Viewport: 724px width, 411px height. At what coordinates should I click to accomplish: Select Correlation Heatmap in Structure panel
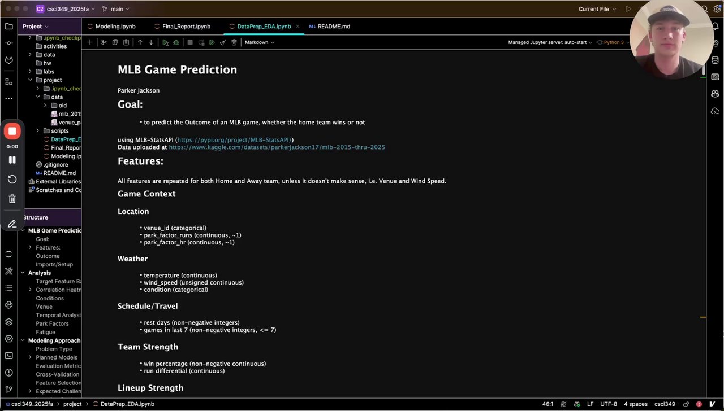coord(58,290)
